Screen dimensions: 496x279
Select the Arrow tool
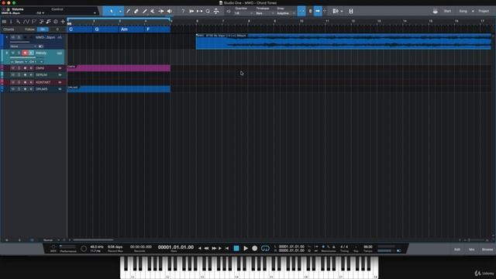tap(112, 11)
